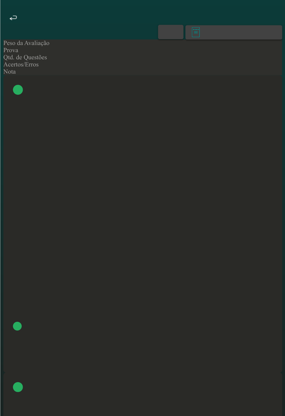Click the small blank gray button
Image resolution: width=285 pixels, height=416 pixels.
pos(171,32)
